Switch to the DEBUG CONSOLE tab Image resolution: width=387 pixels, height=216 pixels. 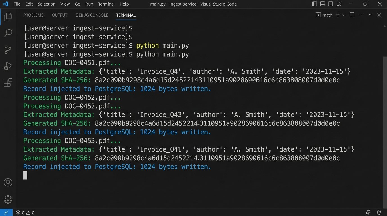[92, 15]
